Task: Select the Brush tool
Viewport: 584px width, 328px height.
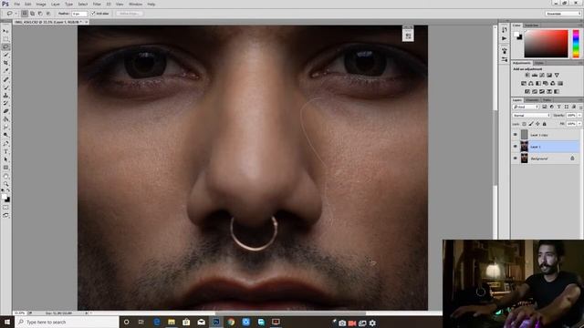Action: tap(5, 87)
